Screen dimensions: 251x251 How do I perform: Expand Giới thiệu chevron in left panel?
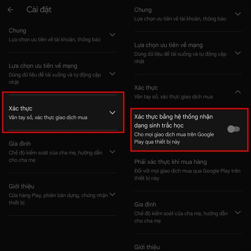tap(112, 194)
